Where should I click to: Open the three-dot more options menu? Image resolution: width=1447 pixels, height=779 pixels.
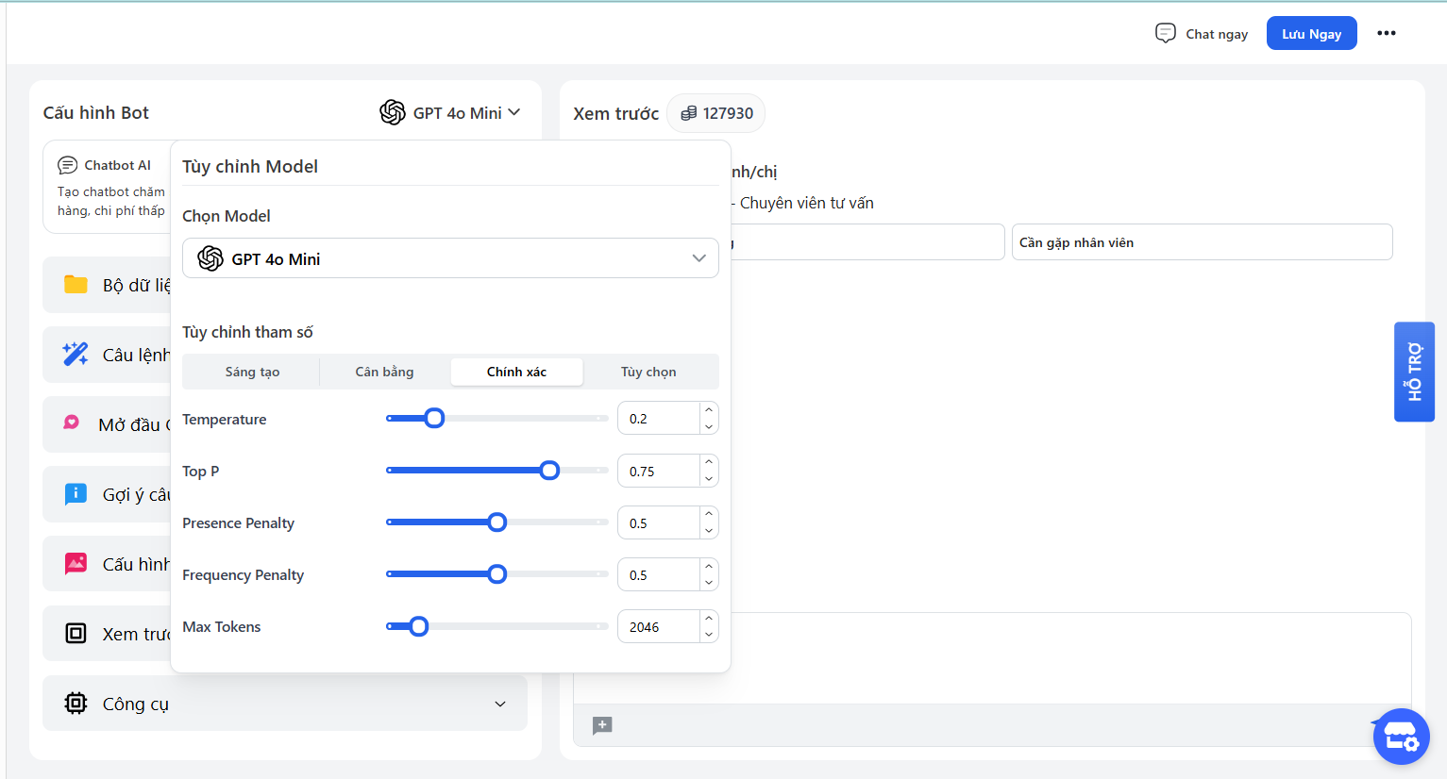pos(1386,34)
